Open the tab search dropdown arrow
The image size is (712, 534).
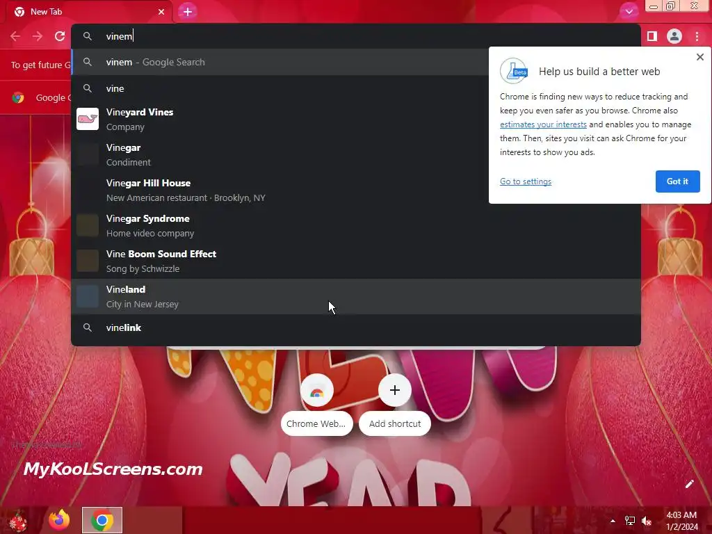point(629,12)
